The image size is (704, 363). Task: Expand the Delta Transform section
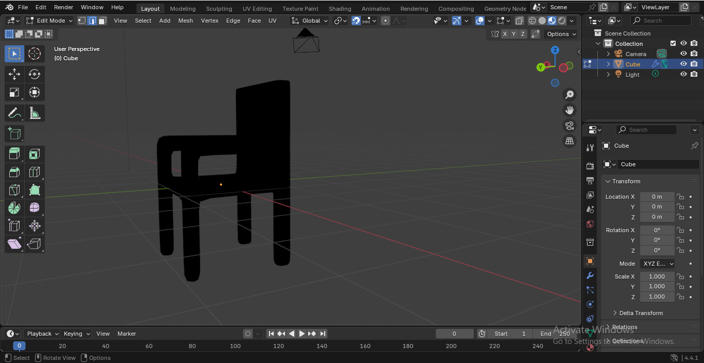[x=641, y=313]
